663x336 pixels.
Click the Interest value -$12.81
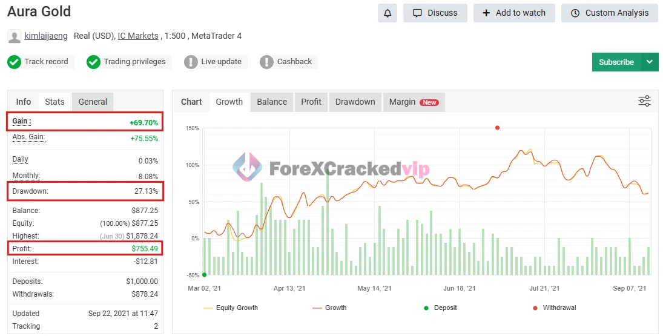click(x=146, y=261)
